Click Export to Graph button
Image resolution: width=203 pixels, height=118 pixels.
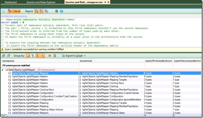coord(72,56)
